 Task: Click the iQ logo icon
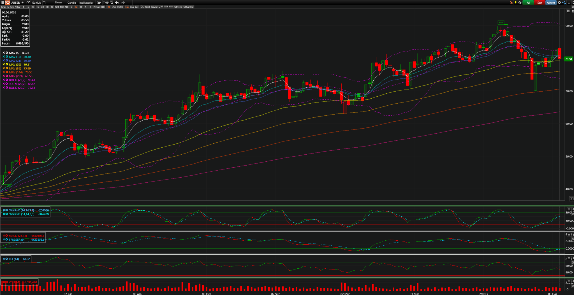(x=8, y=3)
